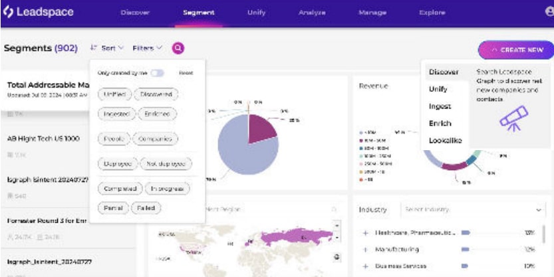Open the Filters dropdown
Viewport: 554px width, 277px height.
[x=148, y=48]
